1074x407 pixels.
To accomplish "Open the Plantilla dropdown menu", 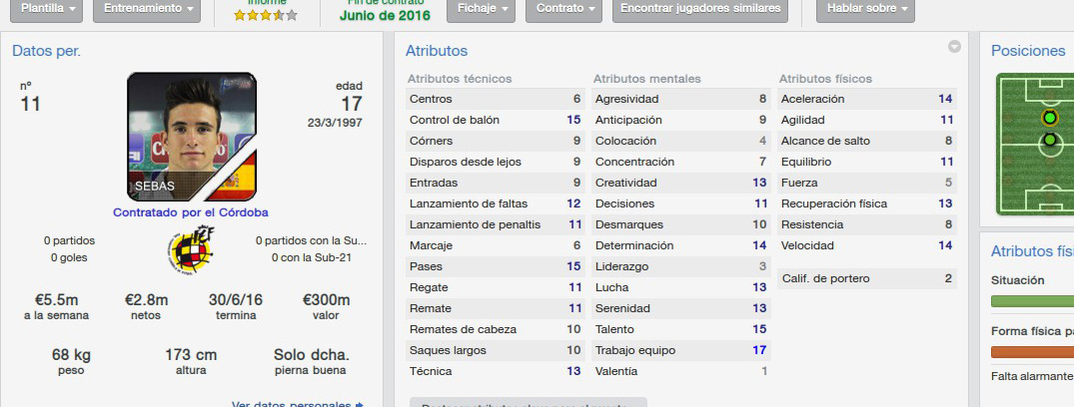I will (x=47, y=9).
